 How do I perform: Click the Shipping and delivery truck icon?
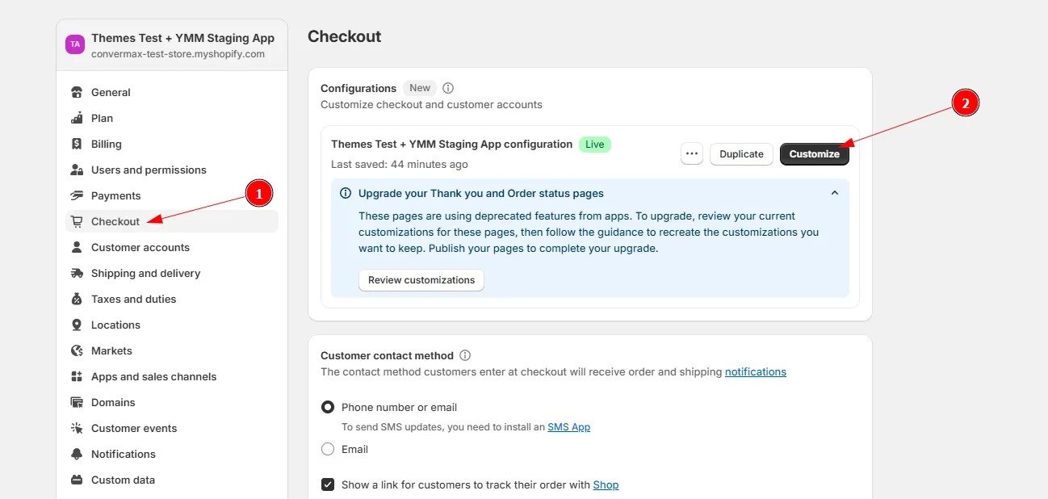(x=77, y=273)
